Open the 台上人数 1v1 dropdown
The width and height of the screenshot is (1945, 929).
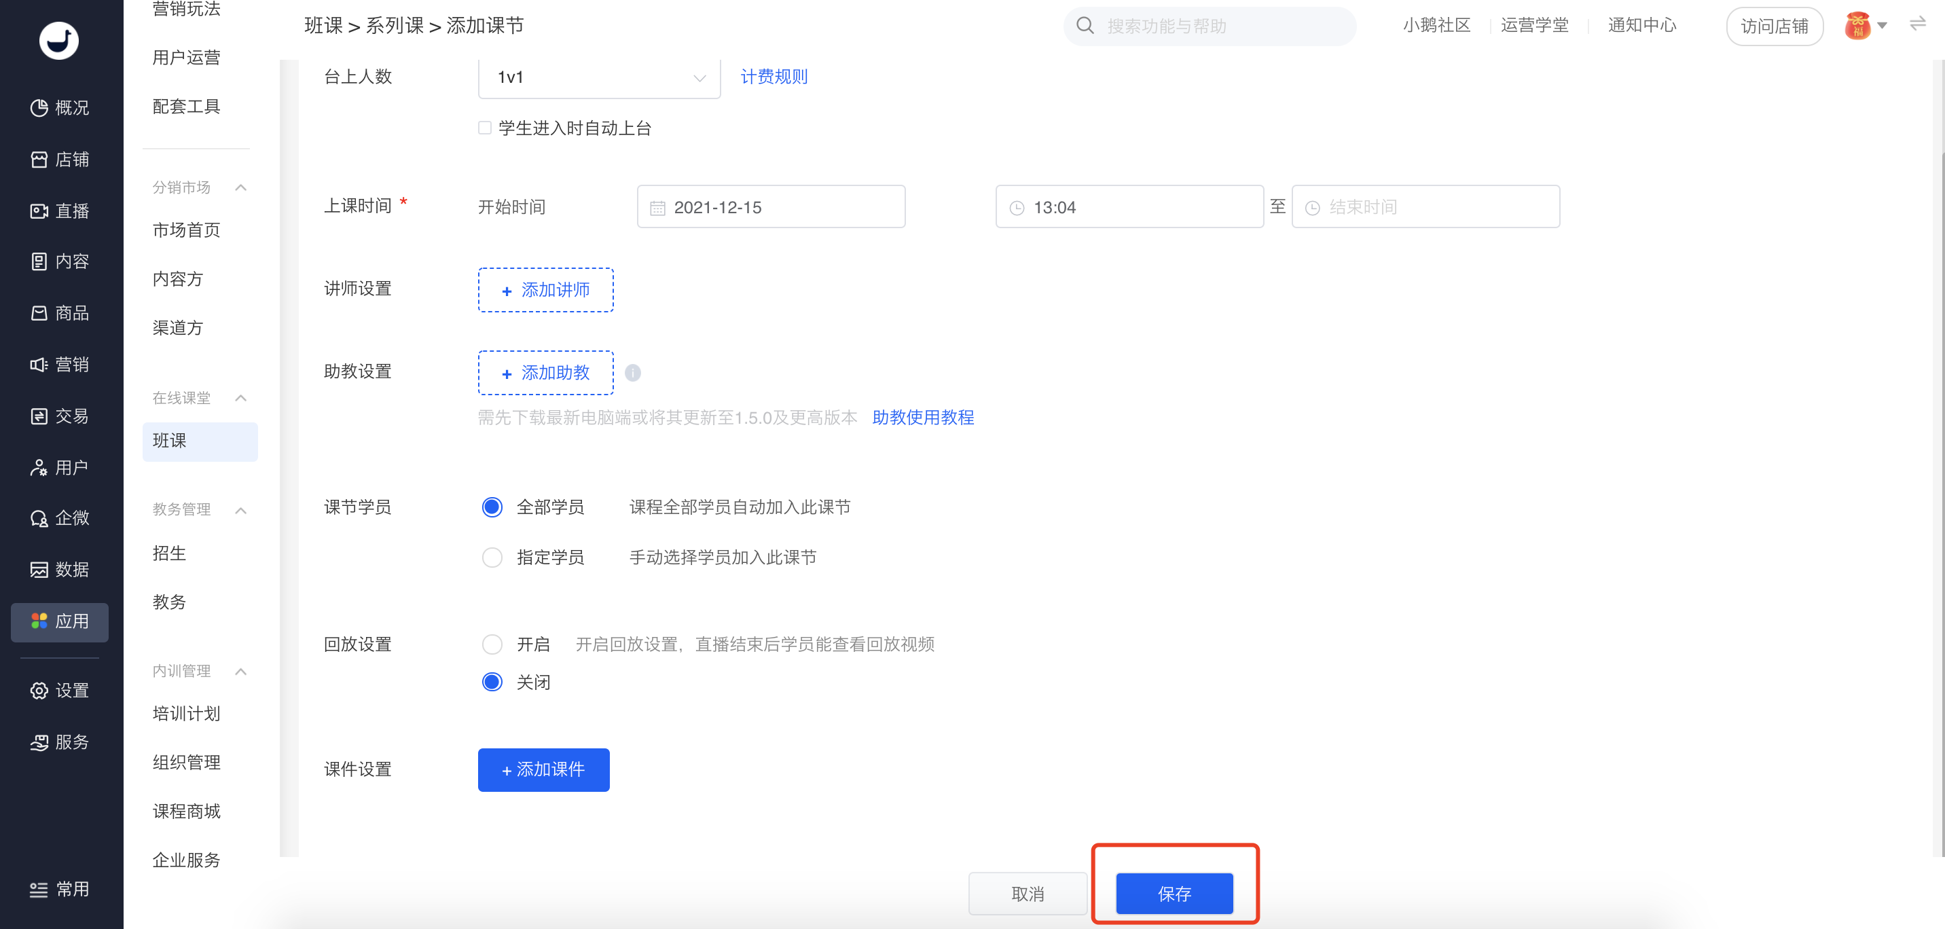(600, 77)
